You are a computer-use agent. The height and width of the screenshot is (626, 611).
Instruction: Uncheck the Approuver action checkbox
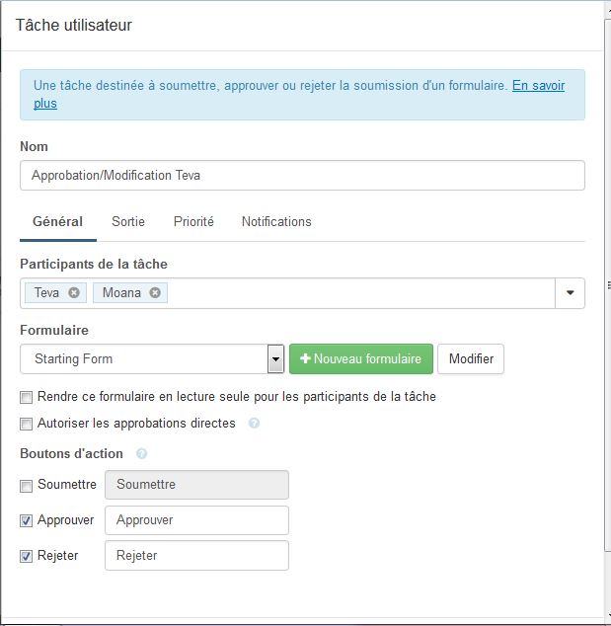(x=27, y=520)
